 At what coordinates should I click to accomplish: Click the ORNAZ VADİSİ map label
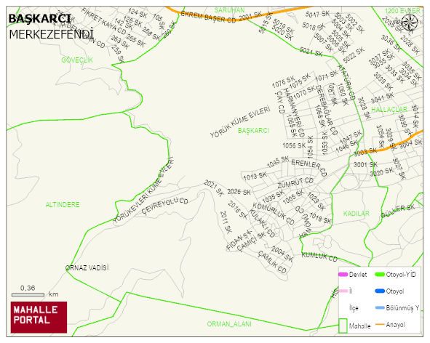(x=87, y=267)
